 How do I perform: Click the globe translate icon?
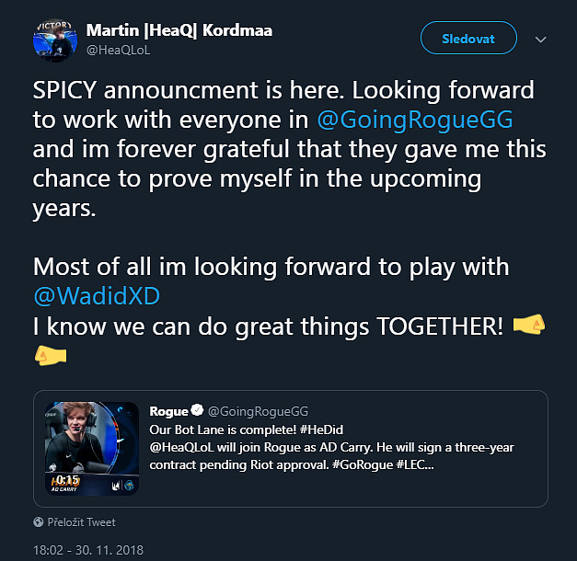click(x=38, y=521)
